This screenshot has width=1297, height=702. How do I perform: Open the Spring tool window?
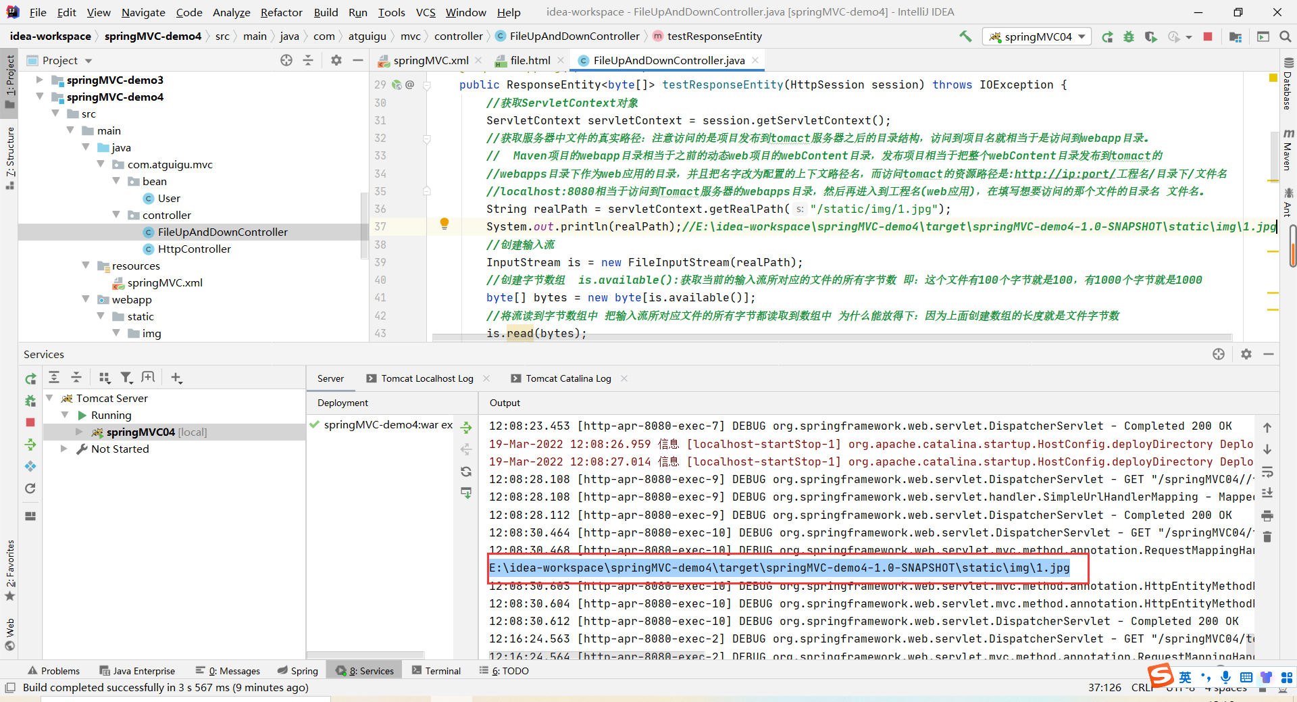coord(298,671)
